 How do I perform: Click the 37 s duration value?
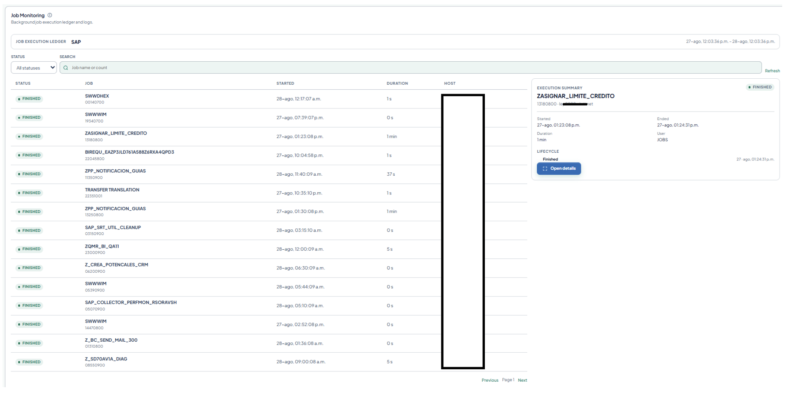click(390, 174)
